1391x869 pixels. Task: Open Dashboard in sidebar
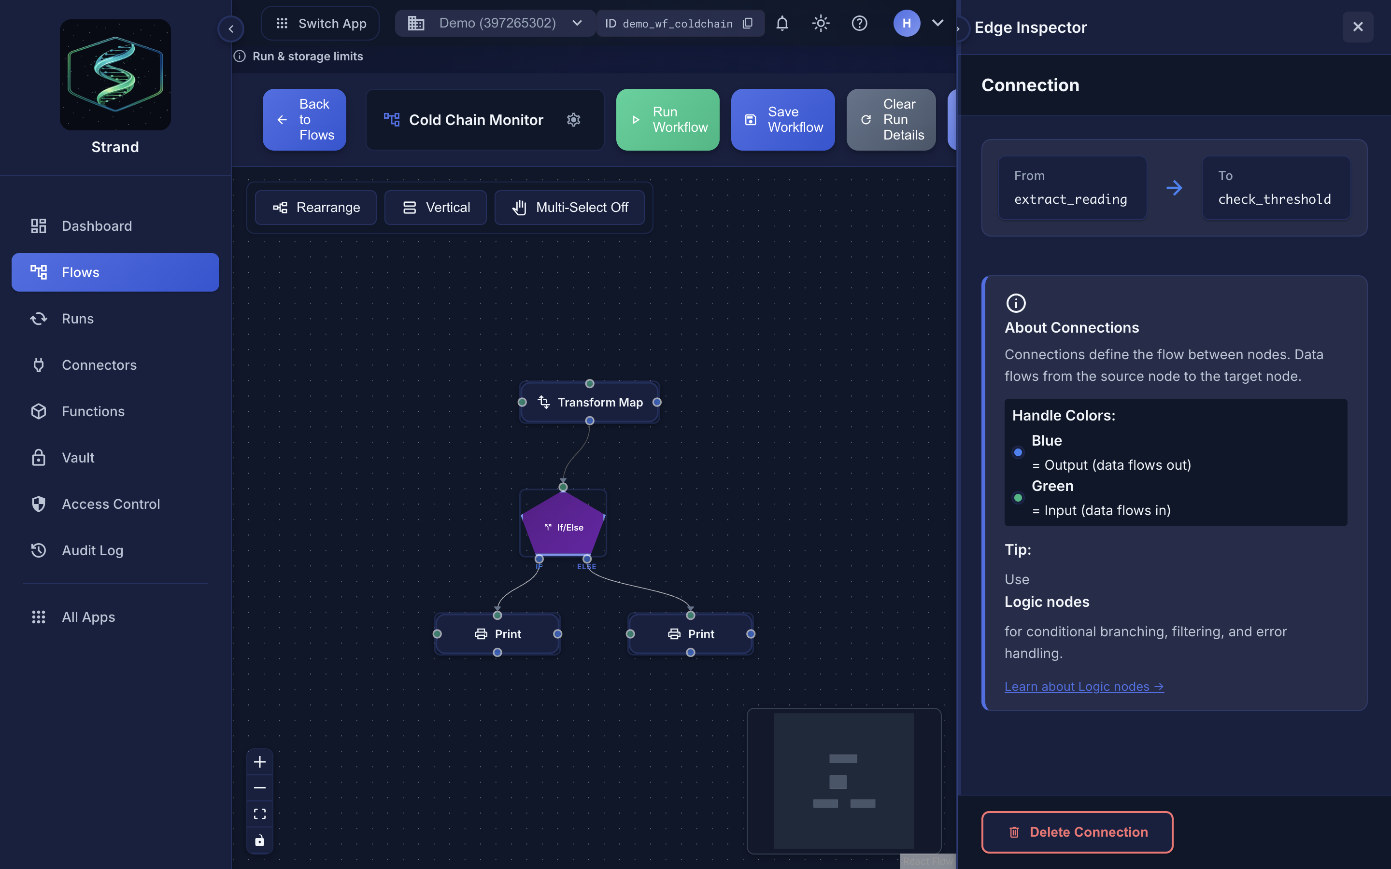coord(115,226)
